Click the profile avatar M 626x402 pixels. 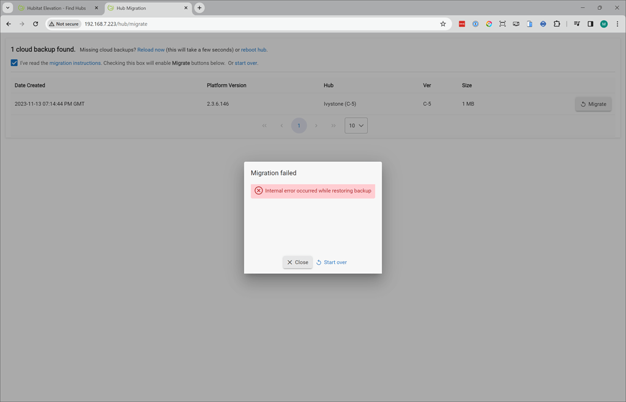click(x=603, y=24)
